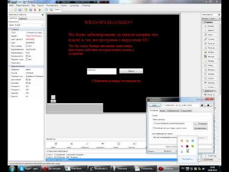
Task: Open the Проект menu
Action: point(41,5)
